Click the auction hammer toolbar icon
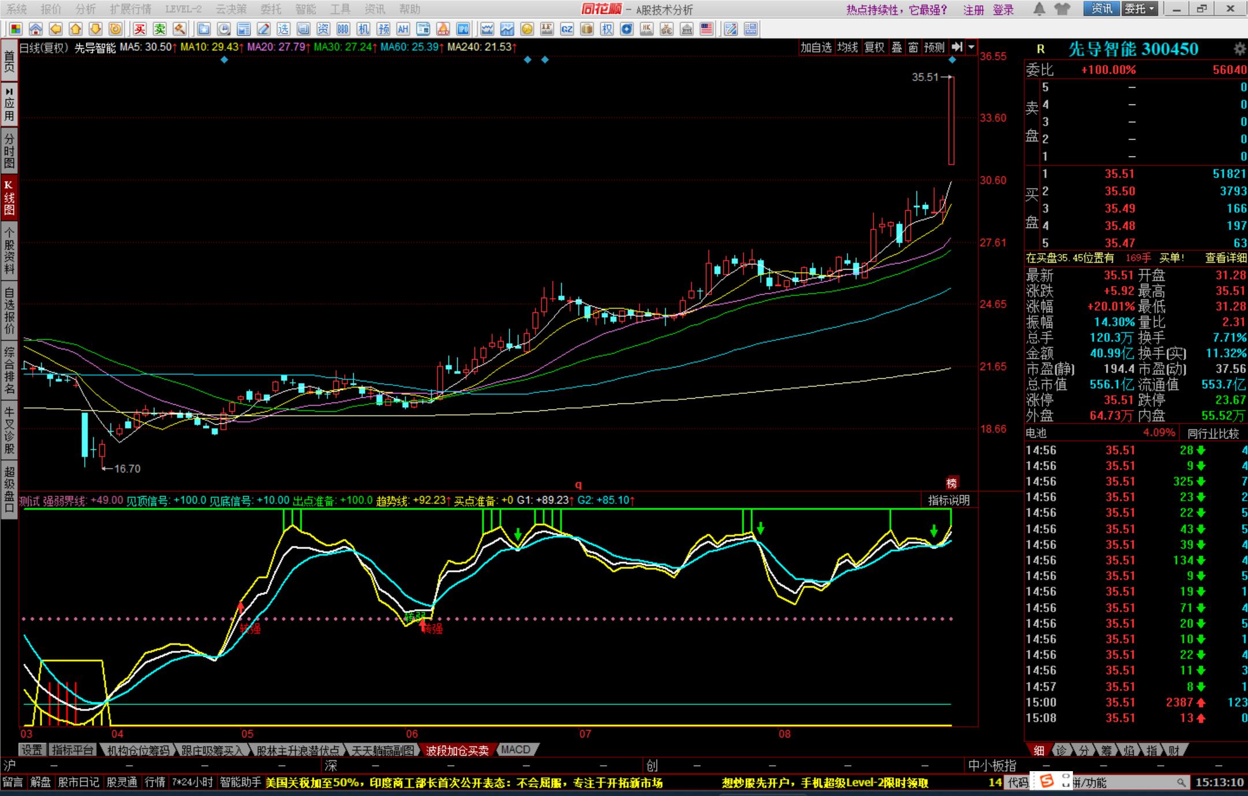The image size is (1248, 796). tap(180, 29)
